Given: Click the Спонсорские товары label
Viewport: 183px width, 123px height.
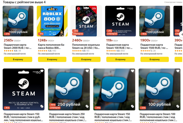Looking at the screenshot, I should (x=174, y=2).
